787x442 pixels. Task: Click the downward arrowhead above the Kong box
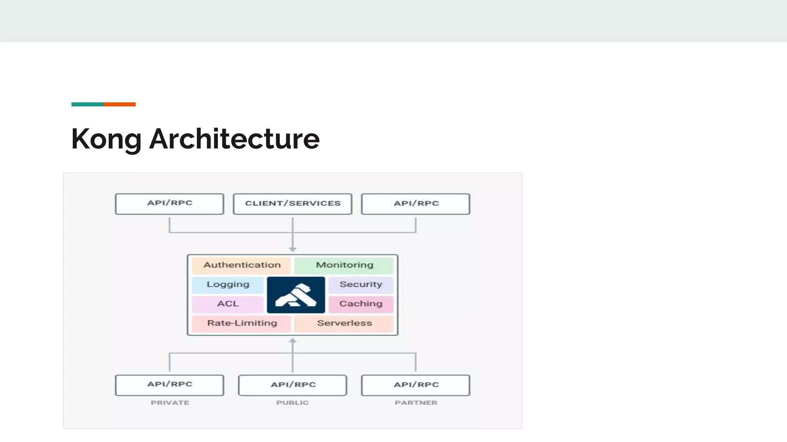pyautogui.click(x=292, y=249)
